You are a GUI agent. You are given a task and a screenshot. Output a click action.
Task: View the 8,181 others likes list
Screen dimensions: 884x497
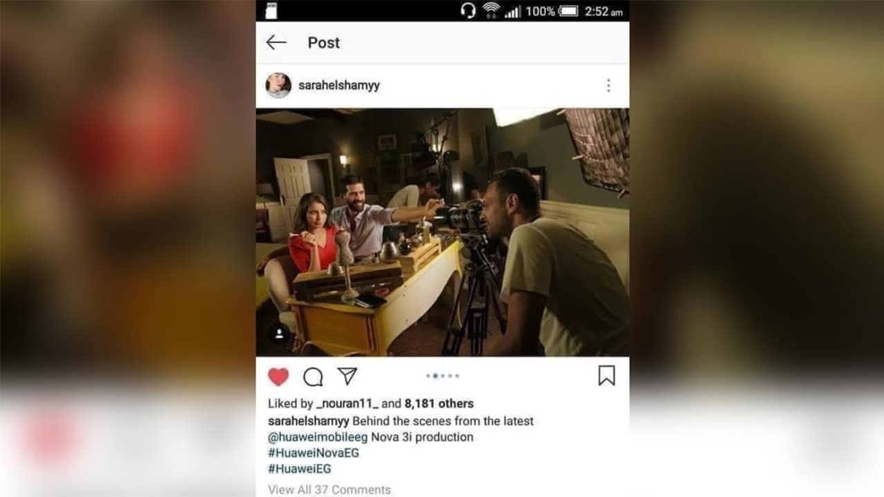pyautogui.click(x=439, y=404)
